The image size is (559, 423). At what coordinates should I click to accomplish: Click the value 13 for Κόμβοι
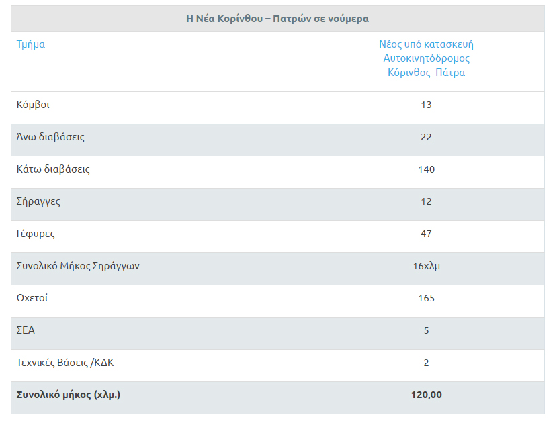426,105
